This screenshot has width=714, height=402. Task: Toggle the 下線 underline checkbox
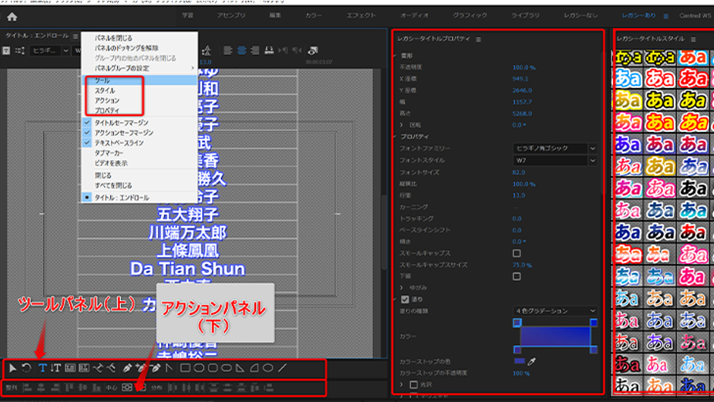[517, 277]
